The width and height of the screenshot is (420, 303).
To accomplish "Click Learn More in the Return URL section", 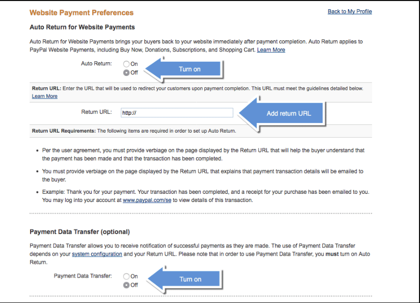I will pos(44,96).
